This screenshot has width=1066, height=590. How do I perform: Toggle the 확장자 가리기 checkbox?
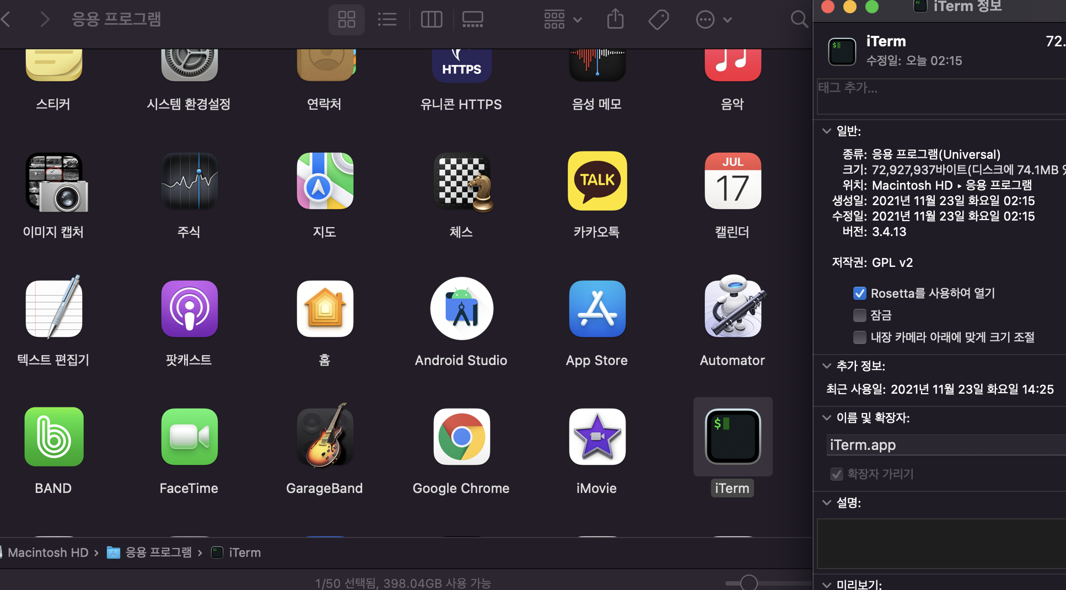pos(837,474)
